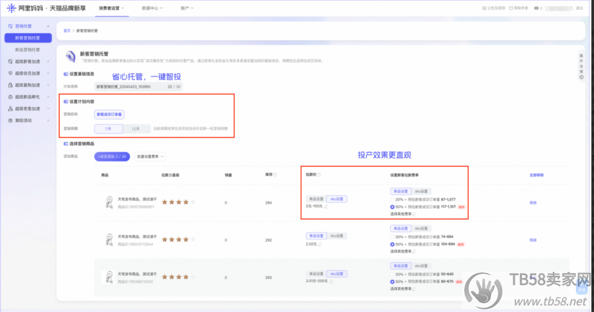Click 移除 for product 785579089957
Screen dimensions: 594x312
tap(533, 203)
